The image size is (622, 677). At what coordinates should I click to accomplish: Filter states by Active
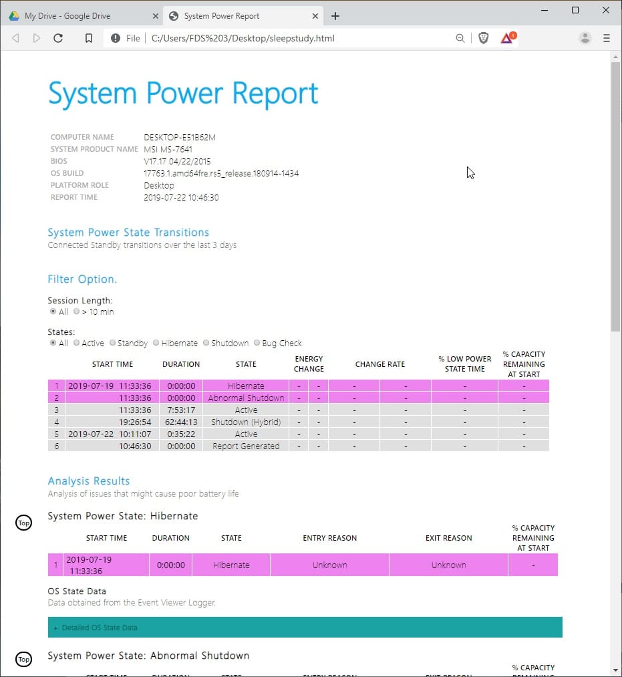coord(76,343)
